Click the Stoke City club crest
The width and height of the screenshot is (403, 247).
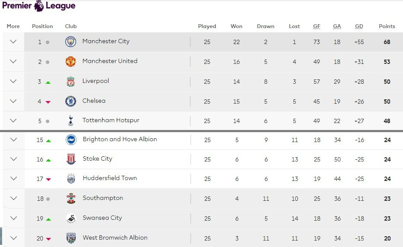pos(71,159)
